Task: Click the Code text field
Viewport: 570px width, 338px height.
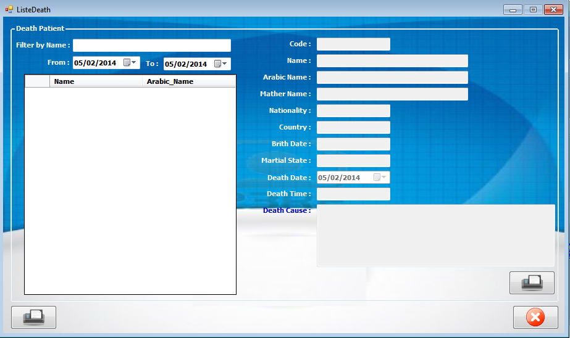Action: (x=353, y=44)
